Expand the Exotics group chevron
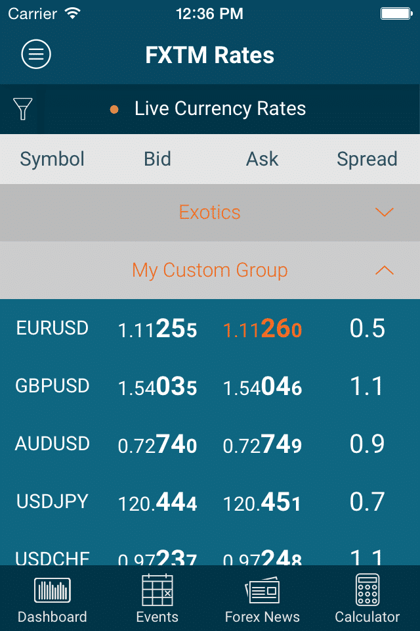Image resolution: width=420 pixels, height=631 pixels. point(384,212)
